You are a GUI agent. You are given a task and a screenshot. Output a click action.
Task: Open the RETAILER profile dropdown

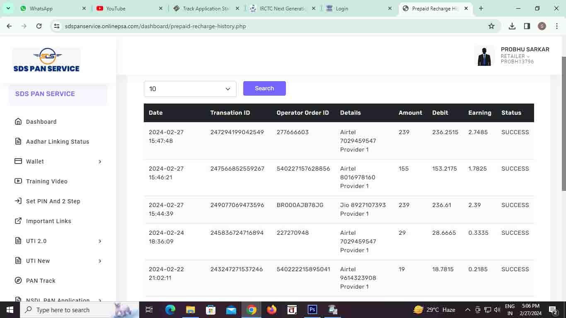point(515,56)
